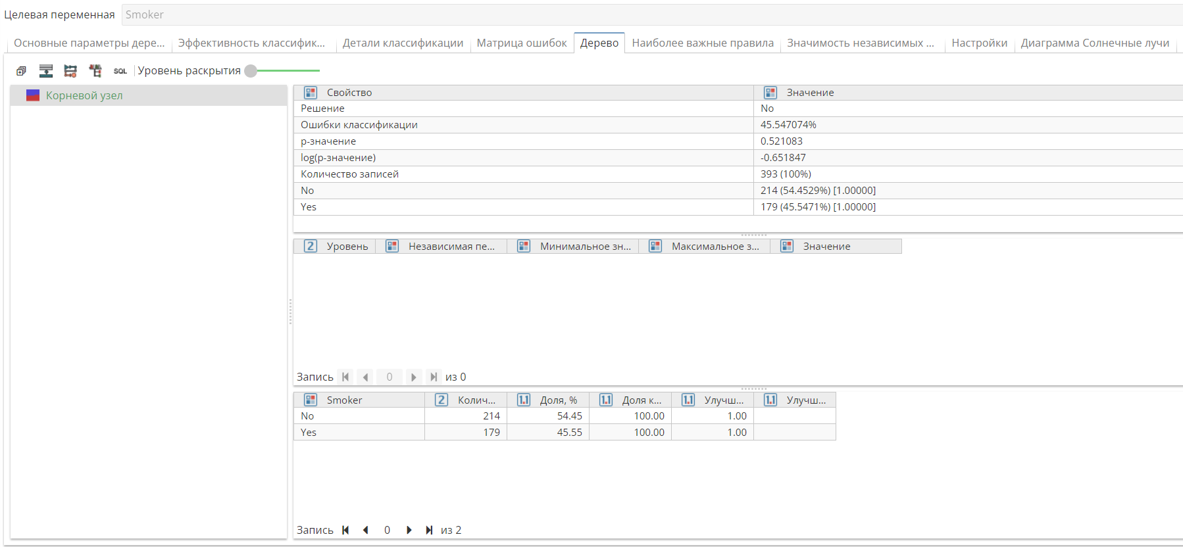
Task: Click the tree path settings toolbar icon
Action: [70, 71]
